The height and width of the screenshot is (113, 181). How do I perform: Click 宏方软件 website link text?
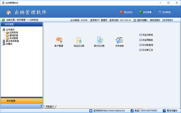109,111
